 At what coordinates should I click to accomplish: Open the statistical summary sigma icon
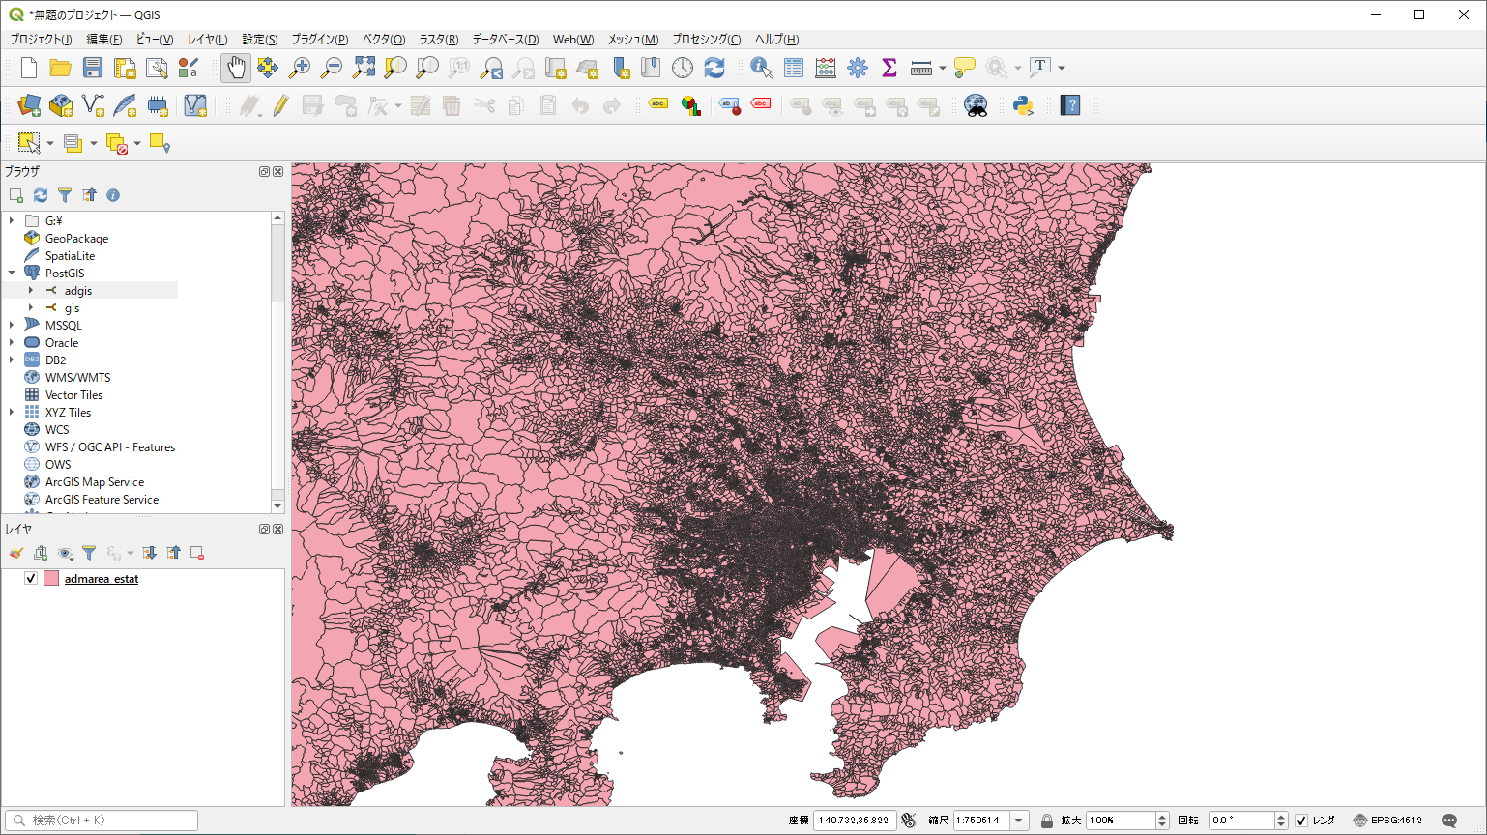pos(889,68)
